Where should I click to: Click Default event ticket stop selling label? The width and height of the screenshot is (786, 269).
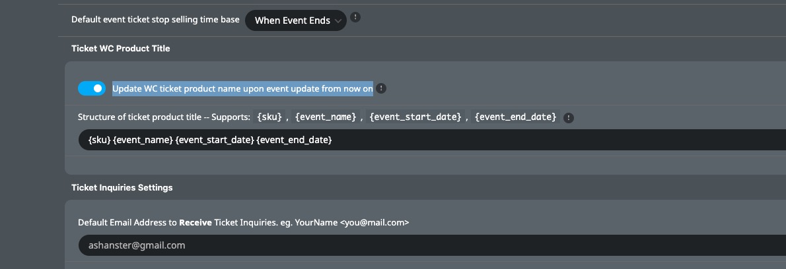(155, 20)
